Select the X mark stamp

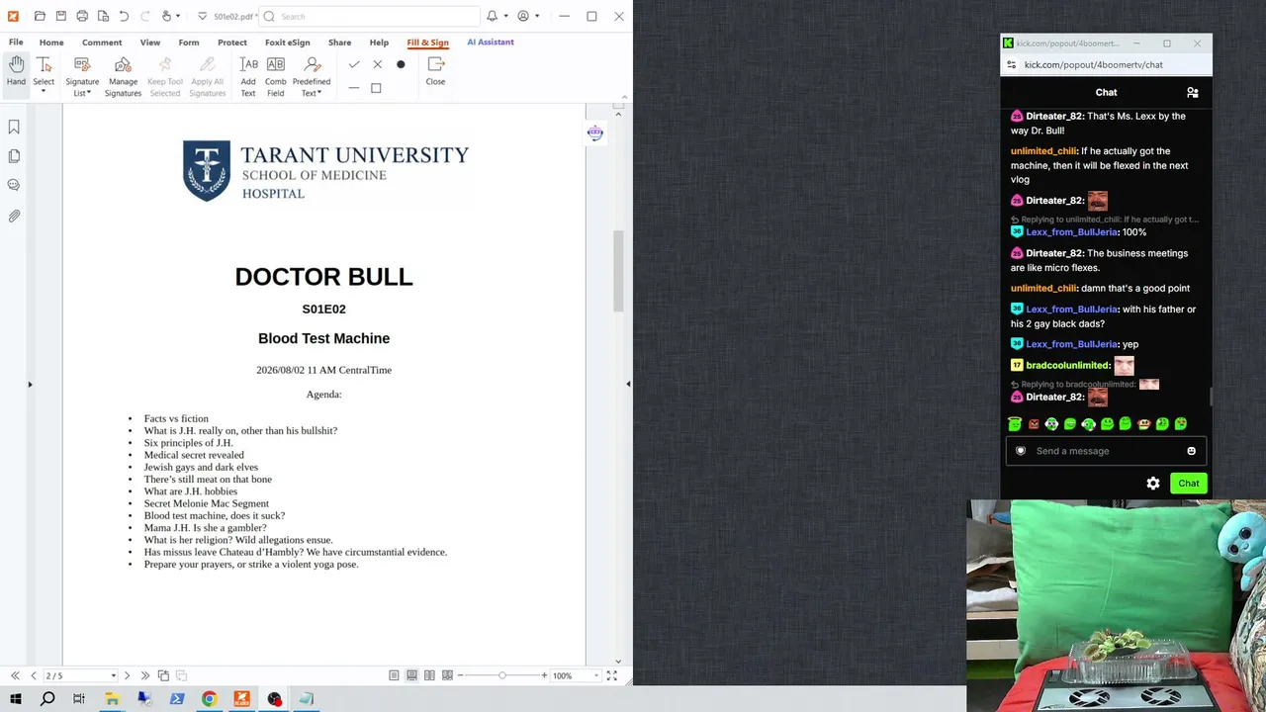[377, 64]
